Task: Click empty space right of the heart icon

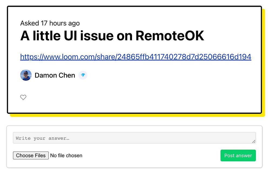Action: pos(135,97)
